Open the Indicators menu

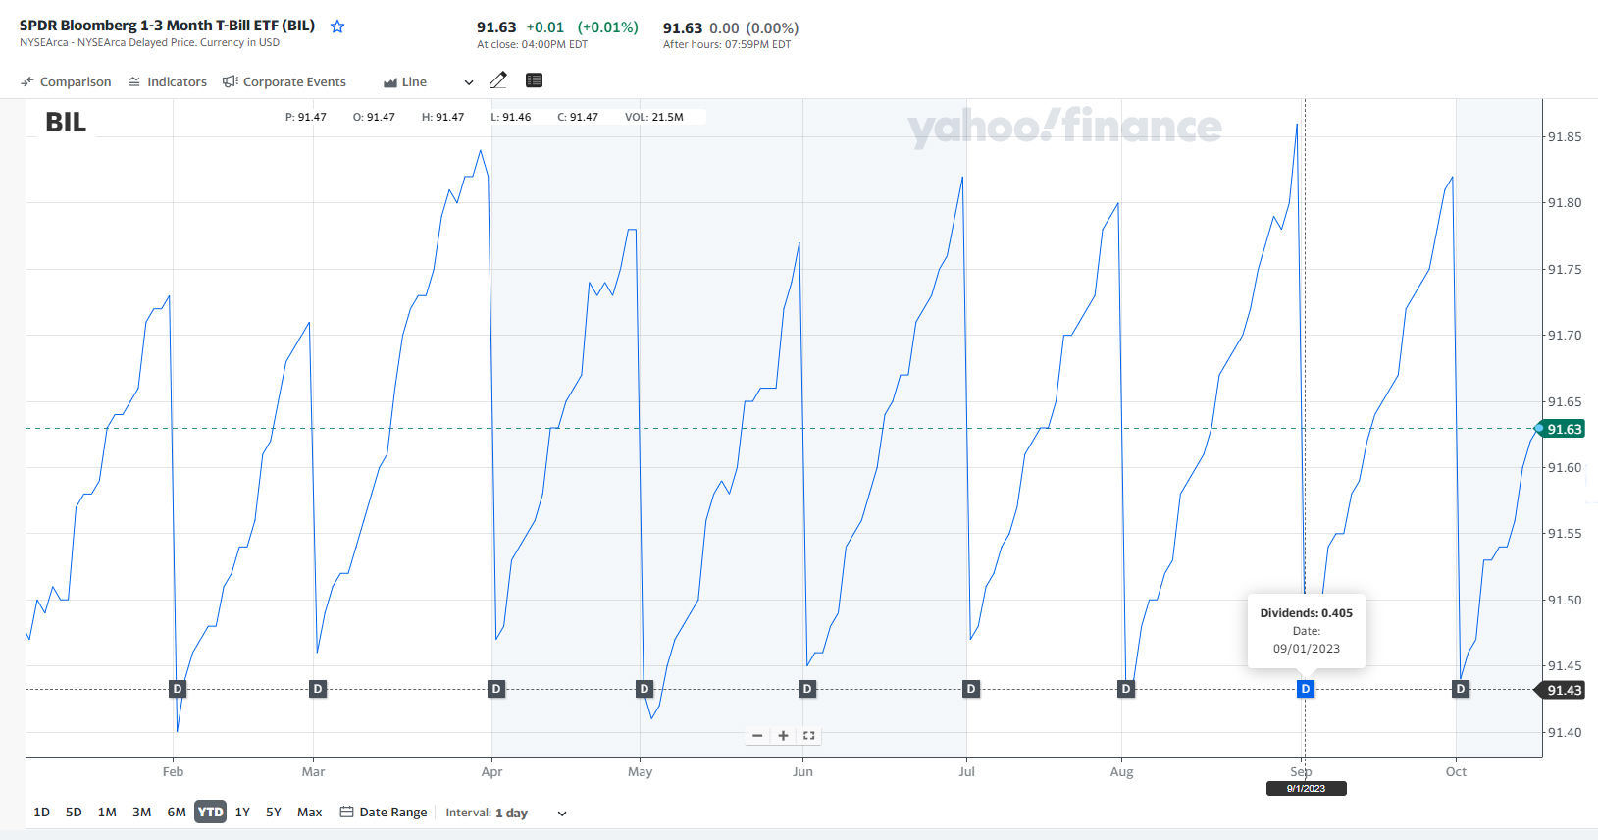[168, 81]
